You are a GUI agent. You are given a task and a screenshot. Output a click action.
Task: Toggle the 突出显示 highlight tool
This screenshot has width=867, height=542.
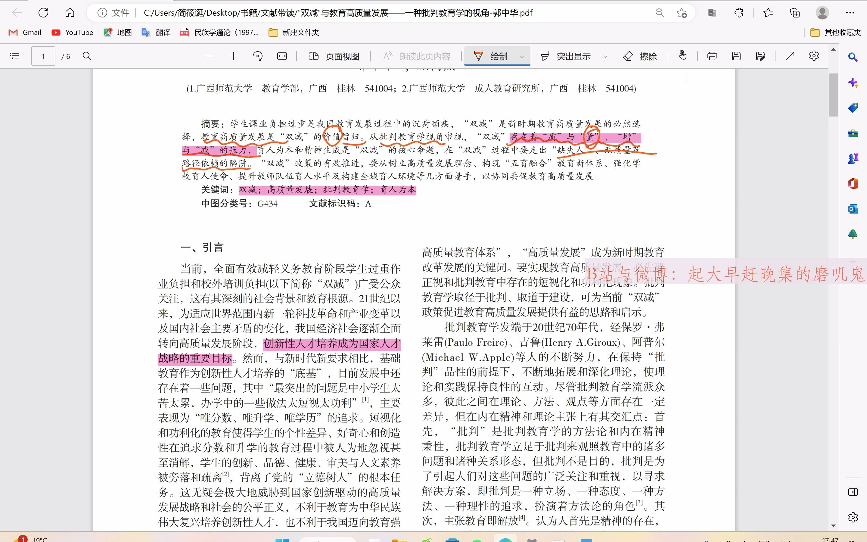pyautogui.click(x=566, y=56)
